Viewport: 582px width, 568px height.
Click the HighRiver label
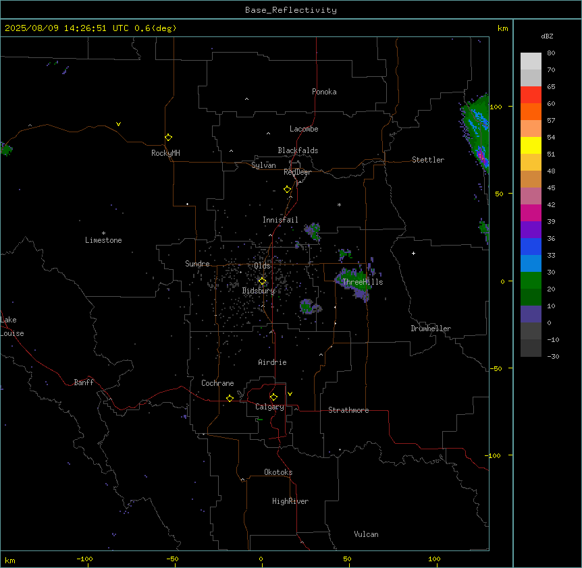point(290,501)
